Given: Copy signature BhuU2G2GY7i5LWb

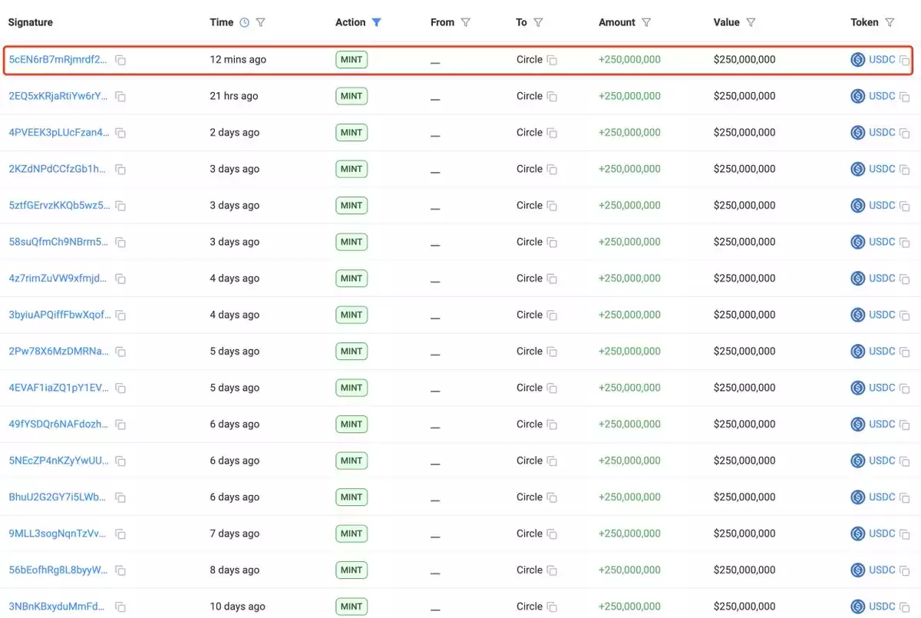Looking at the screenshot, I should [120, 497].
